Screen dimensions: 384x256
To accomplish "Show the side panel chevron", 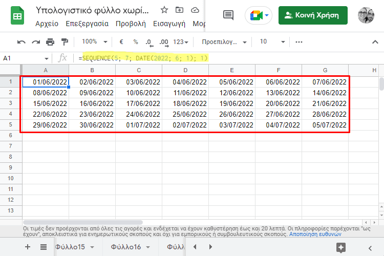I will click(x=370, y=248).
